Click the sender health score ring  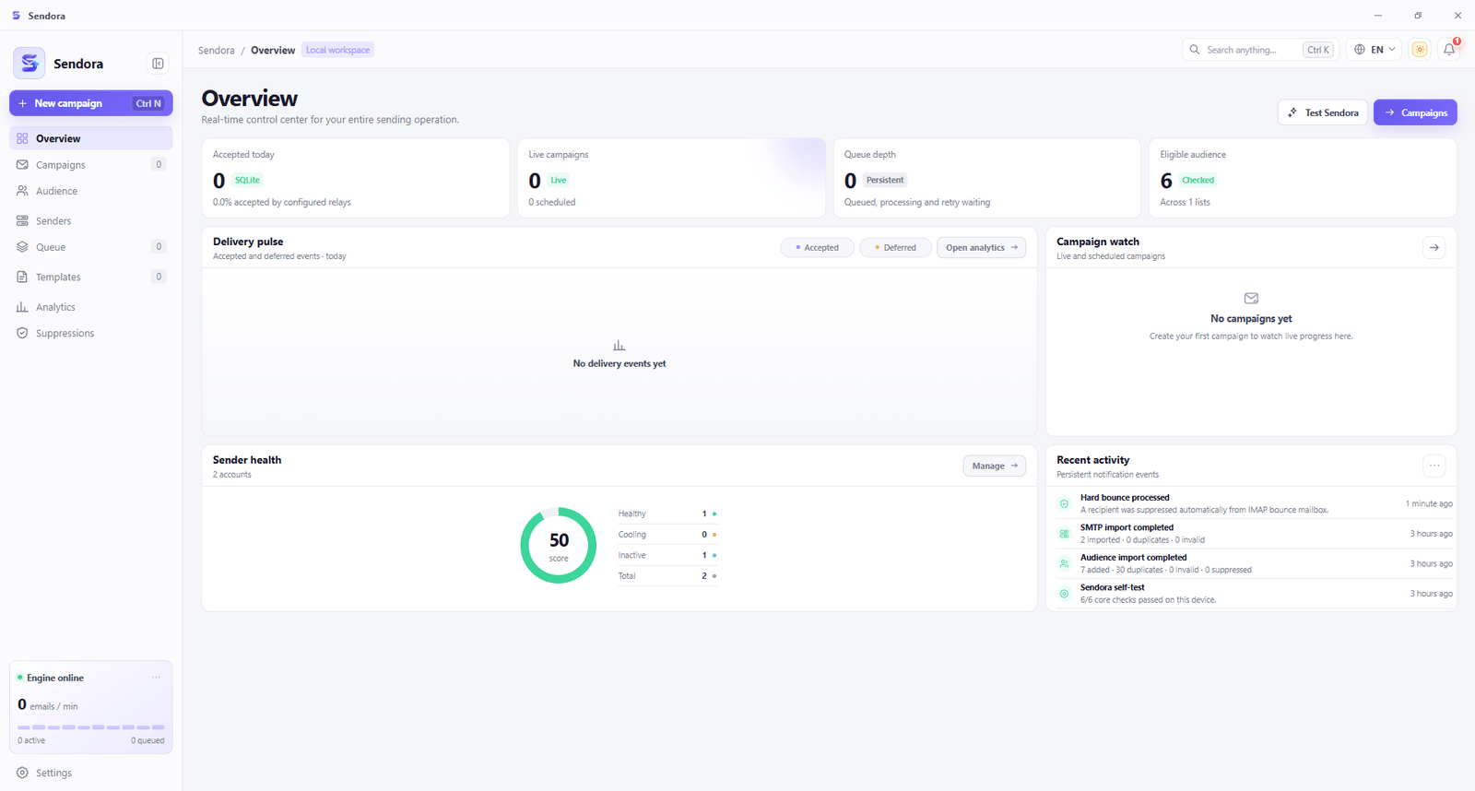pos(559,545)
